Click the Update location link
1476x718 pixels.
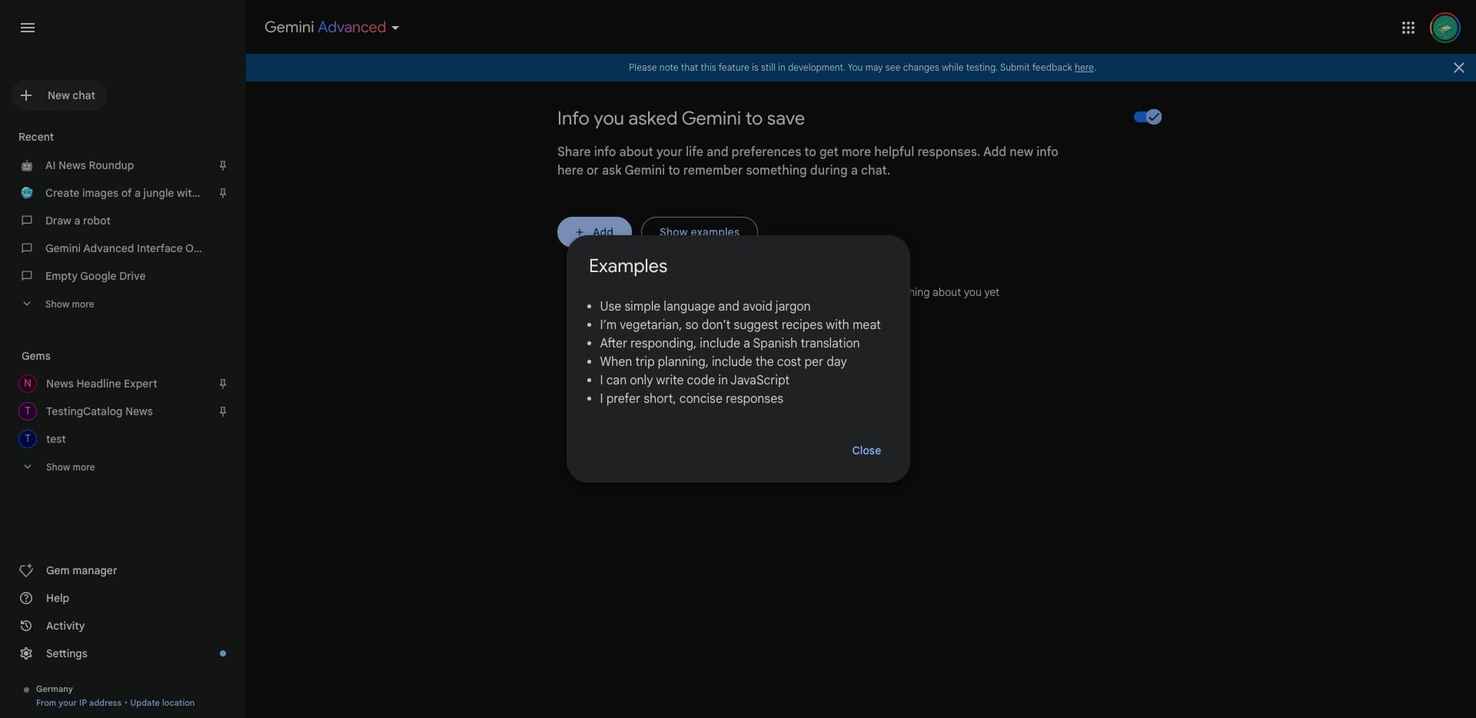pos(162,703)
